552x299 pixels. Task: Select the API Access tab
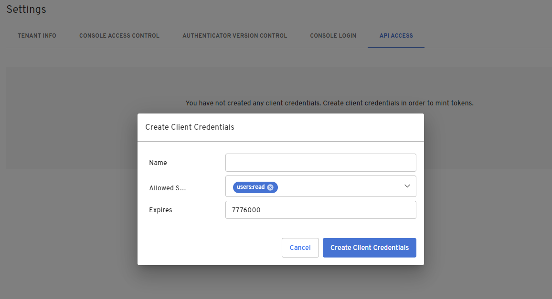396,35
